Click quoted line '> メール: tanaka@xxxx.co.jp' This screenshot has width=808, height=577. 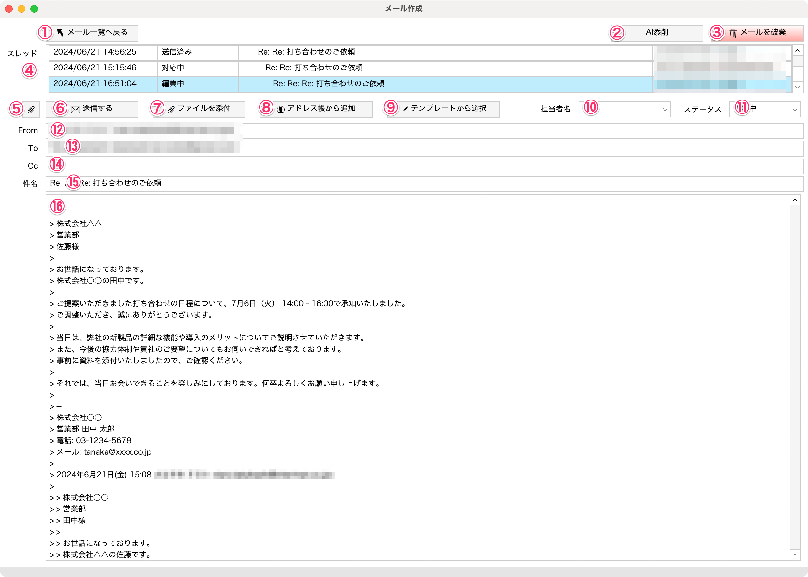click(x=100, y=452)
